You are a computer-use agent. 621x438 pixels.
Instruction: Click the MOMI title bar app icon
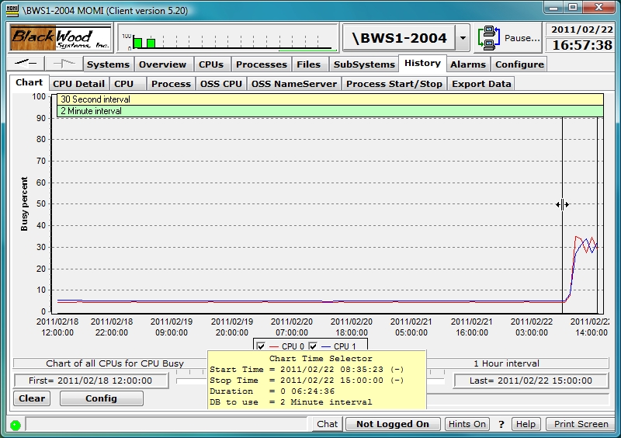point(12,10)
